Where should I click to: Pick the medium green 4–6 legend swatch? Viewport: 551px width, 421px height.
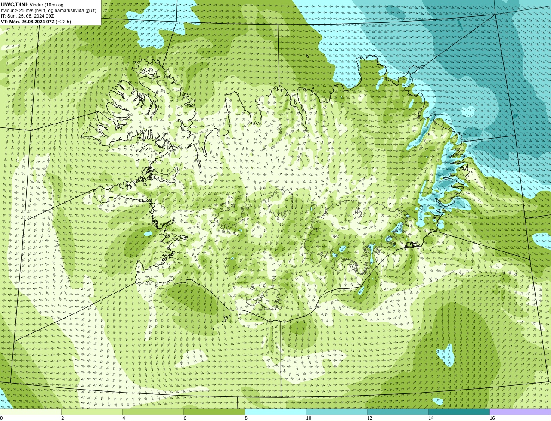tap(153, 412)
